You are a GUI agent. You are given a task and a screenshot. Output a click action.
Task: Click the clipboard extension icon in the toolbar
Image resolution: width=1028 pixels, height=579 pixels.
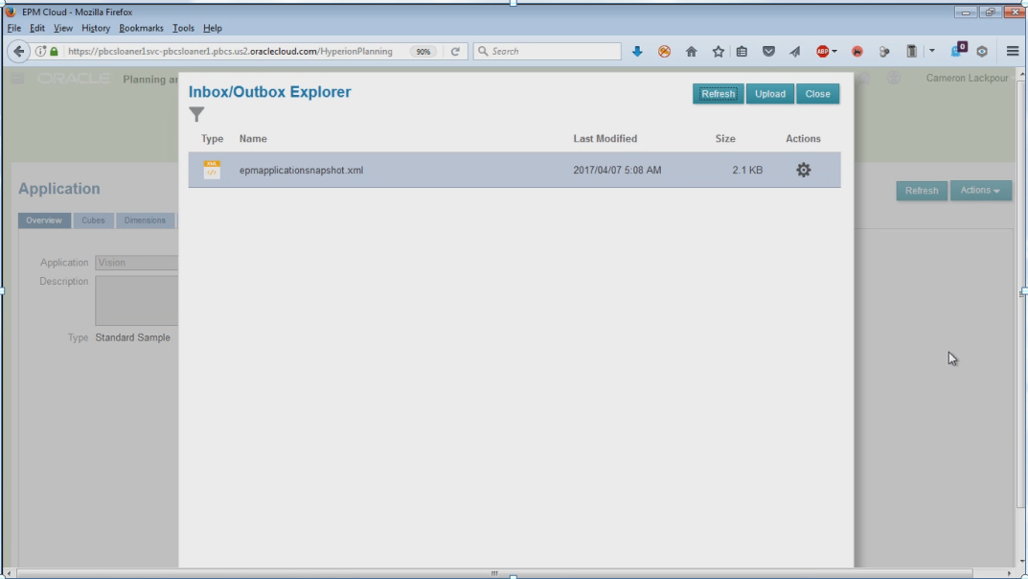click(x=911, y=51)
